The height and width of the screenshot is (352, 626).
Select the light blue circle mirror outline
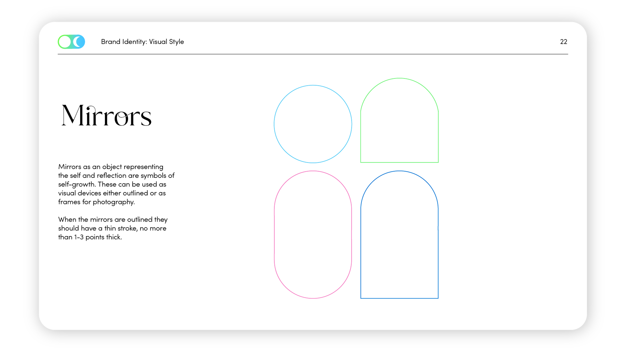click(274, 124)
